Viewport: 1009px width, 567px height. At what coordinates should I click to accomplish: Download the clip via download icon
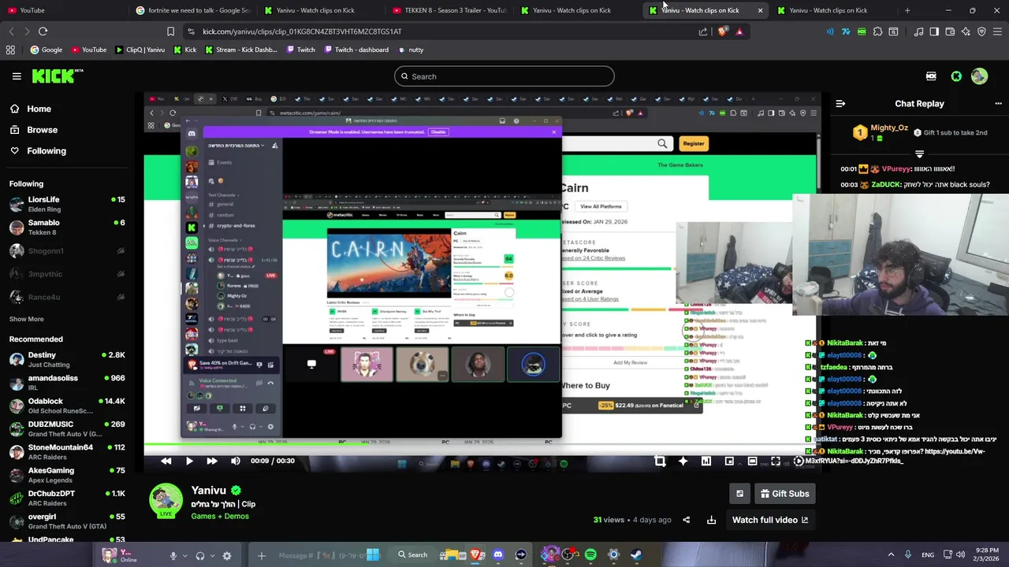pyautogui.click(x=711, y=520)
